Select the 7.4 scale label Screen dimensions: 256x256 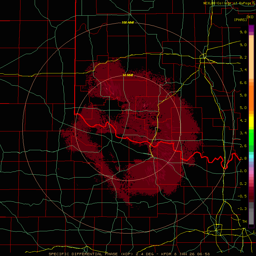coord(243,70)
